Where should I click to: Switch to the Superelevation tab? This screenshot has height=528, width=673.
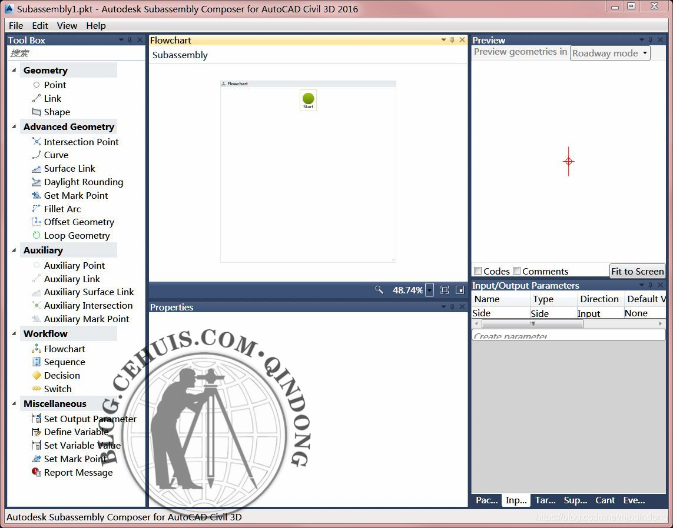pyautogui.click(x=575, y=500)
